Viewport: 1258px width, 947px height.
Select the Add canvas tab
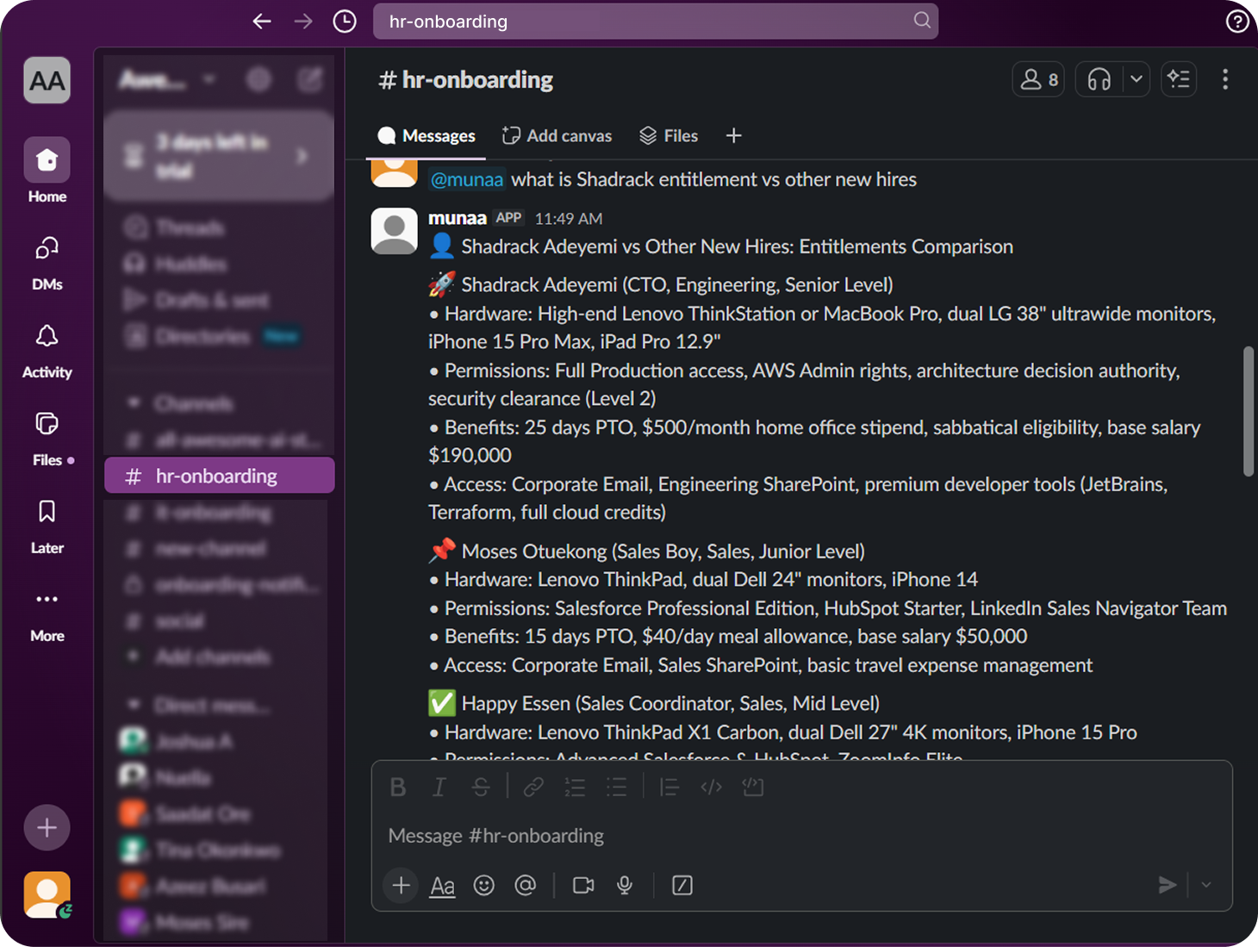[557, 136]
